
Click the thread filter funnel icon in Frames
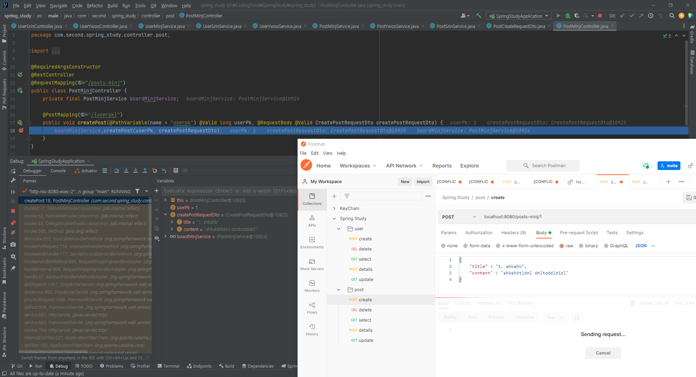click(137, 191)
